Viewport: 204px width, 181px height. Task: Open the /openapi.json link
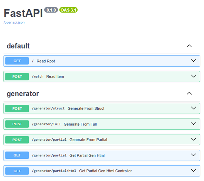[x=14, y=23]
